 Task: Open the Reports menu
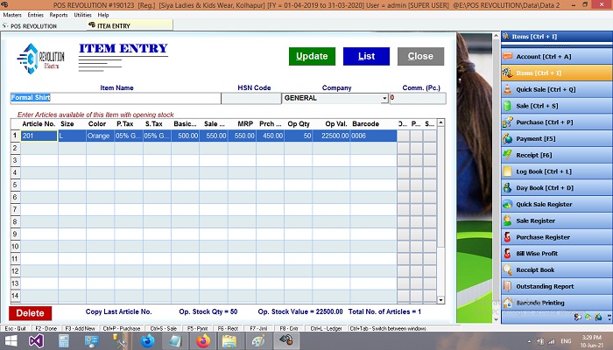pos(59,15)
